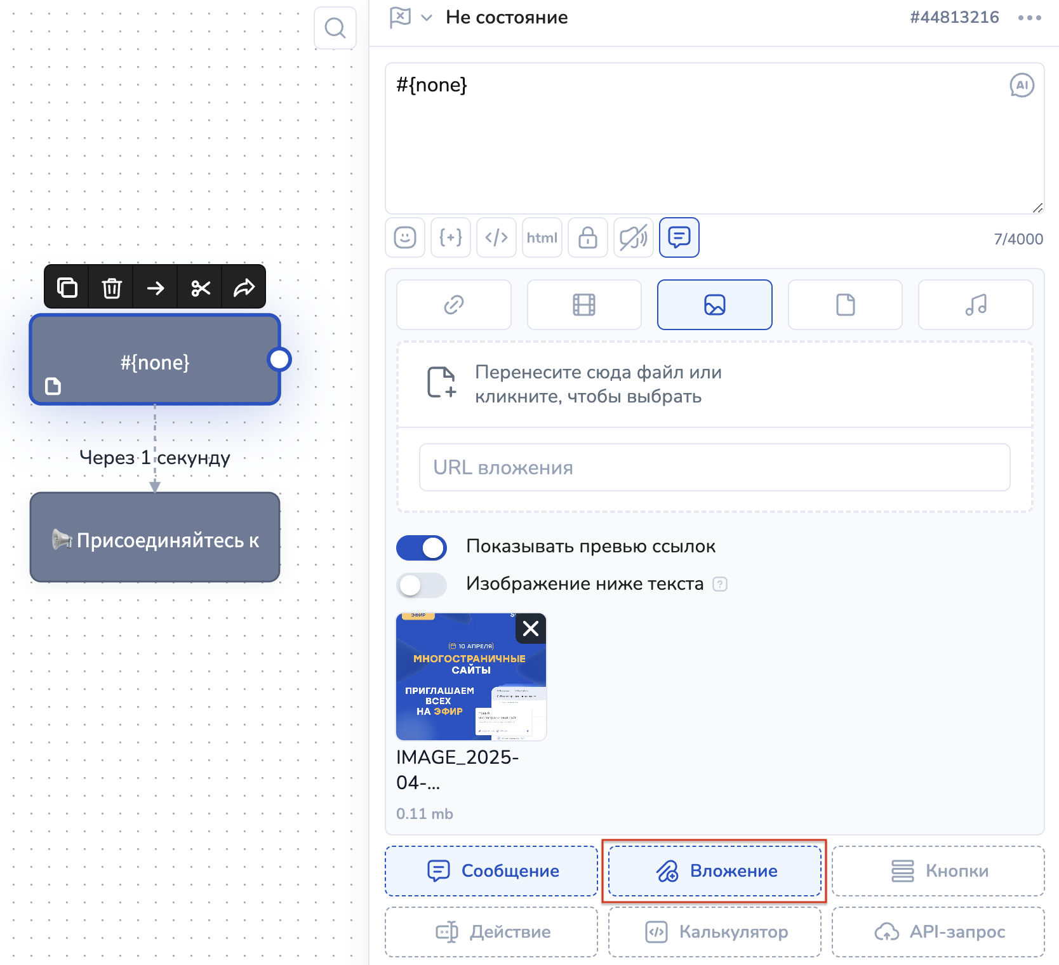
Task: Expand the chevron next to flag icon
Action: (x=427, y=18)
